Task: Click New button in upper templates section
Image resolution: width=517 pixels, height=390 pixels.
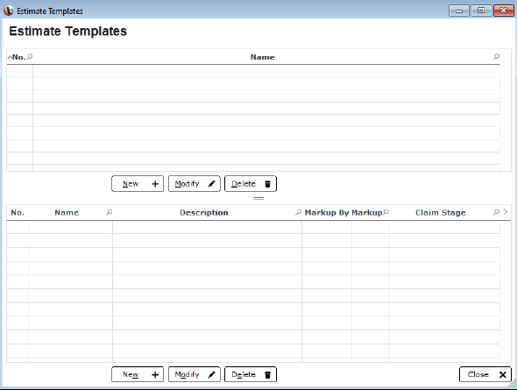Action: click(138, 184)
